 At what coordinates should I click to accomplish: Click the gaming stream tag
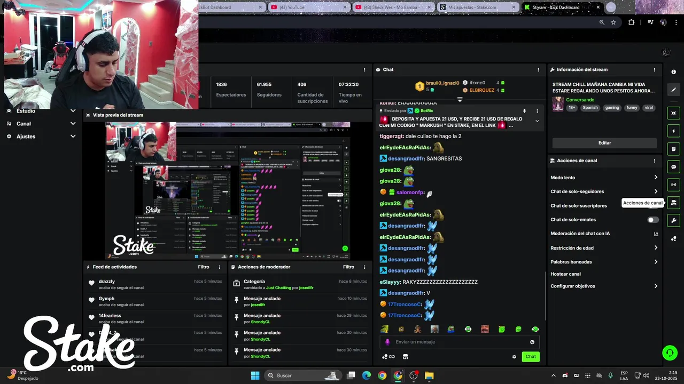coord(612,108)
